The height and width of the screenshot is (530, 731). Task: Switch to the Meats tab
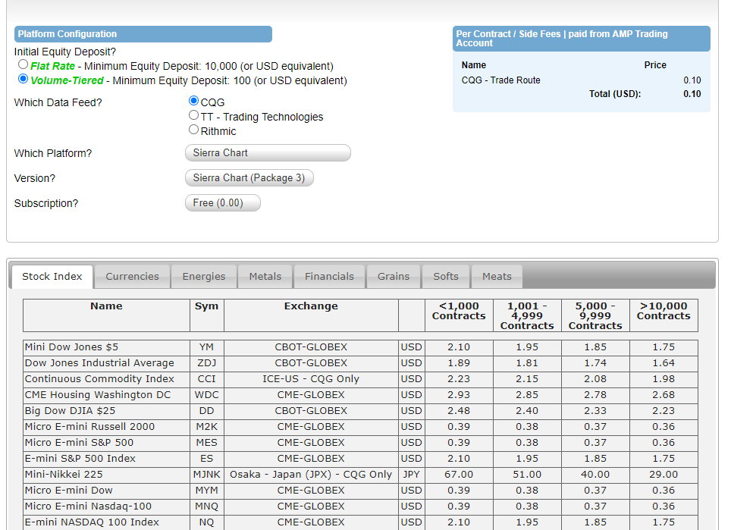tap(497, 277)
